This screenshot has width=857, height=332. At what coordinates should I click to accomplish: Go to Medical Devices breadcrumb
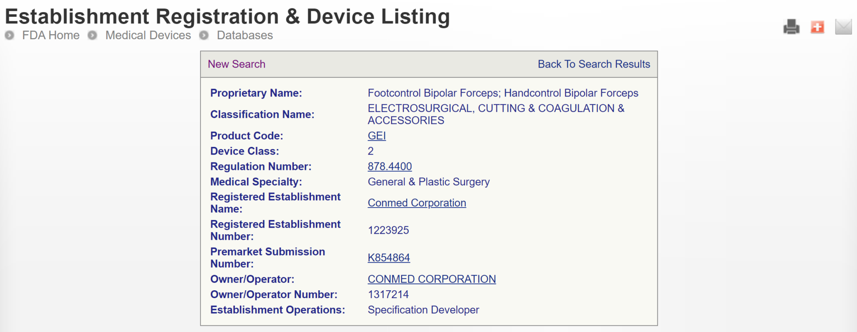click(x=148, y=35)
